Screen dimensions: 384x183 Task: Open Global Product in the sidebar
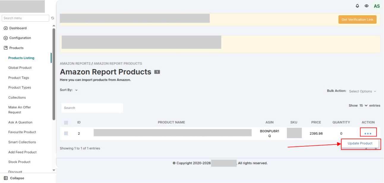20,68
